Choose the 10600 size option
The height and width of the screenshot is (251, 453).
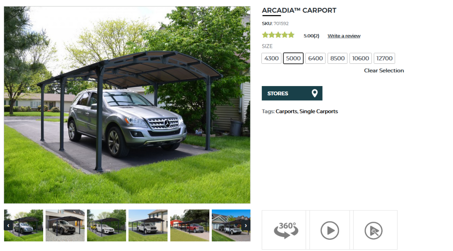coord(361,58)
